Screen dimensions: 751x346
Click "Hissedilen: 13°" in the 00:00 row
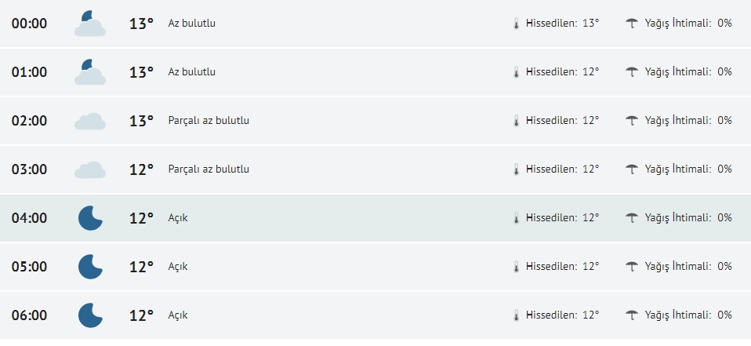click(562, 24)
